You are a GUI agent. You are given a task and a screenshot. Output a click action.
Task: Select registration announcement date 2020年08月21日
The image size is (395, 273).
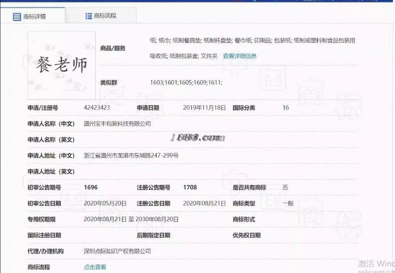(x=204, y=203)
